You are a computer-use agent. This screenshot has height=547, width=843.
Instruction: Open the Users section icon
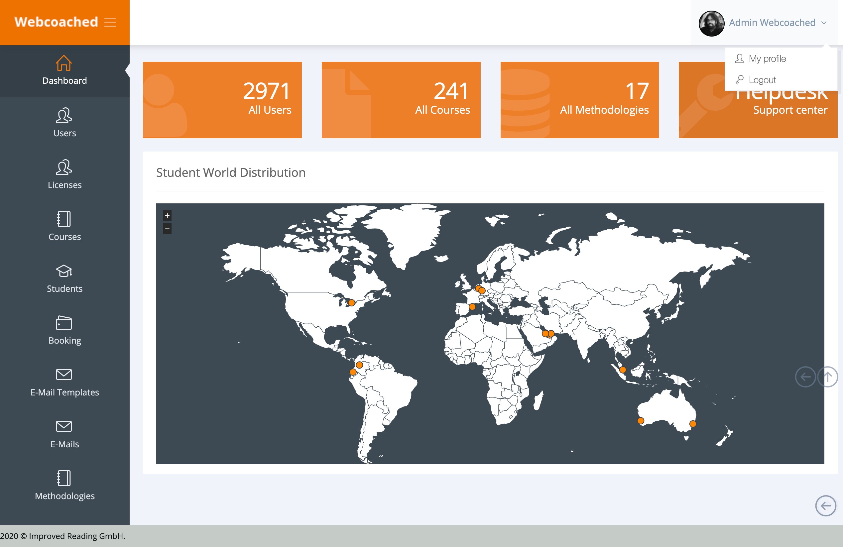click(x=64, y=115)
